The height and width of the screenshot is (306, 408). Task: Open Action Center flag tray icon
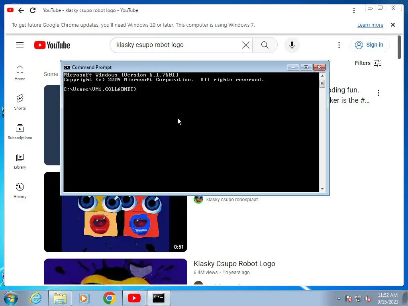point(349,298)
